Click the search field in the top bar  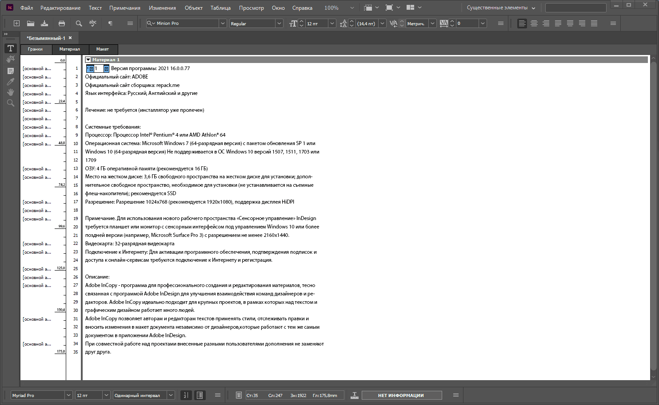click(x=575, y=8)
